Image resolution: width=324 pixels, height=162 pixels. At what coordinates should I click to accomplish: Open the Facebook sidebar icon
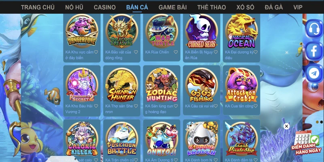coord(314,51)
